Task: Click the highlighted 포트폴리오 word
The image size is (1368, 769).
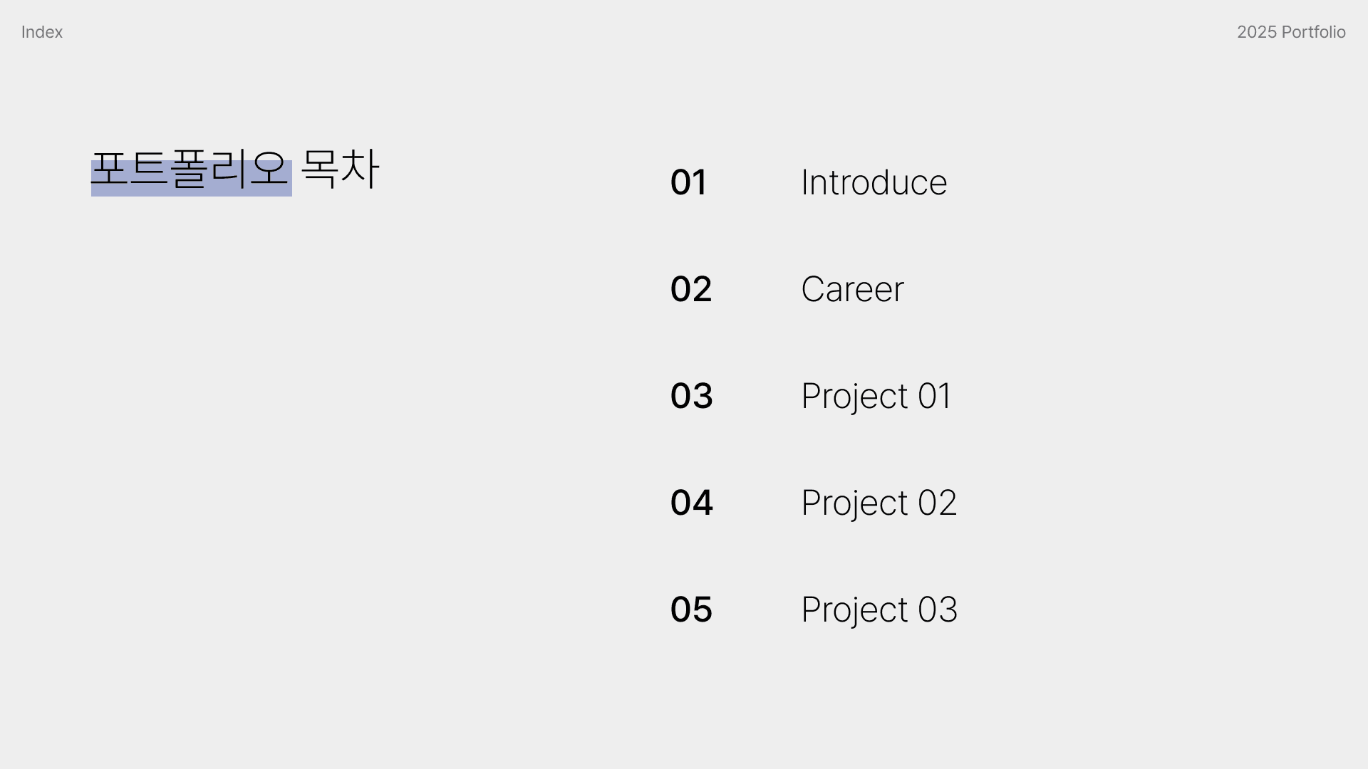Action: [190, 169]
